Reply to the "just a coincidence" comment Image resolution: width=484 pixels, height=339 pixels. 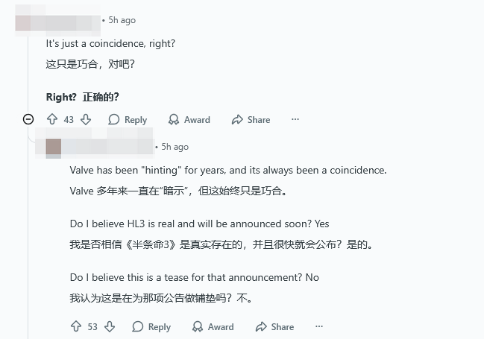point(128,119)
